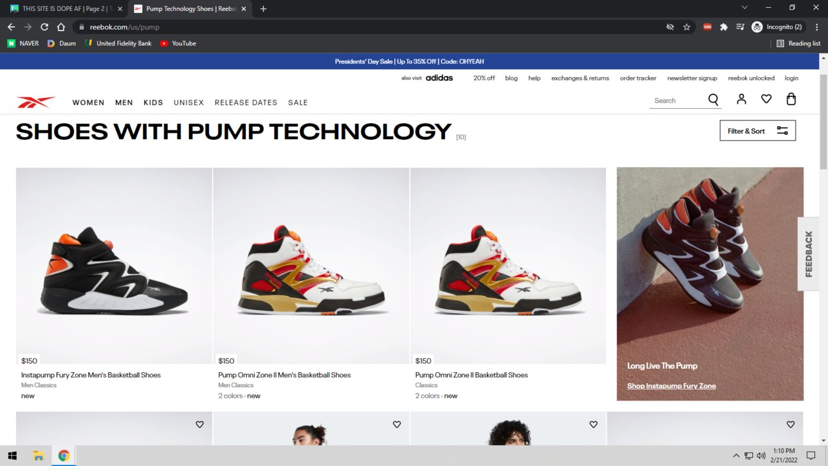Open the shopping bag icon

click(x=790, y=99)
